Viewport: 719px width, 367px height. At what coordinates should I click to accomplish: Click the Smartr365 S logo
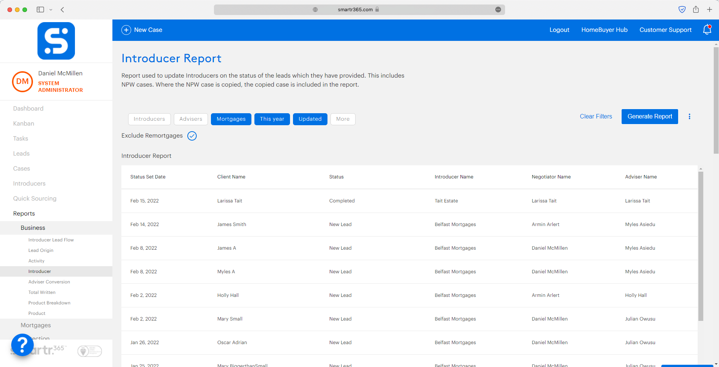point(56,41)
